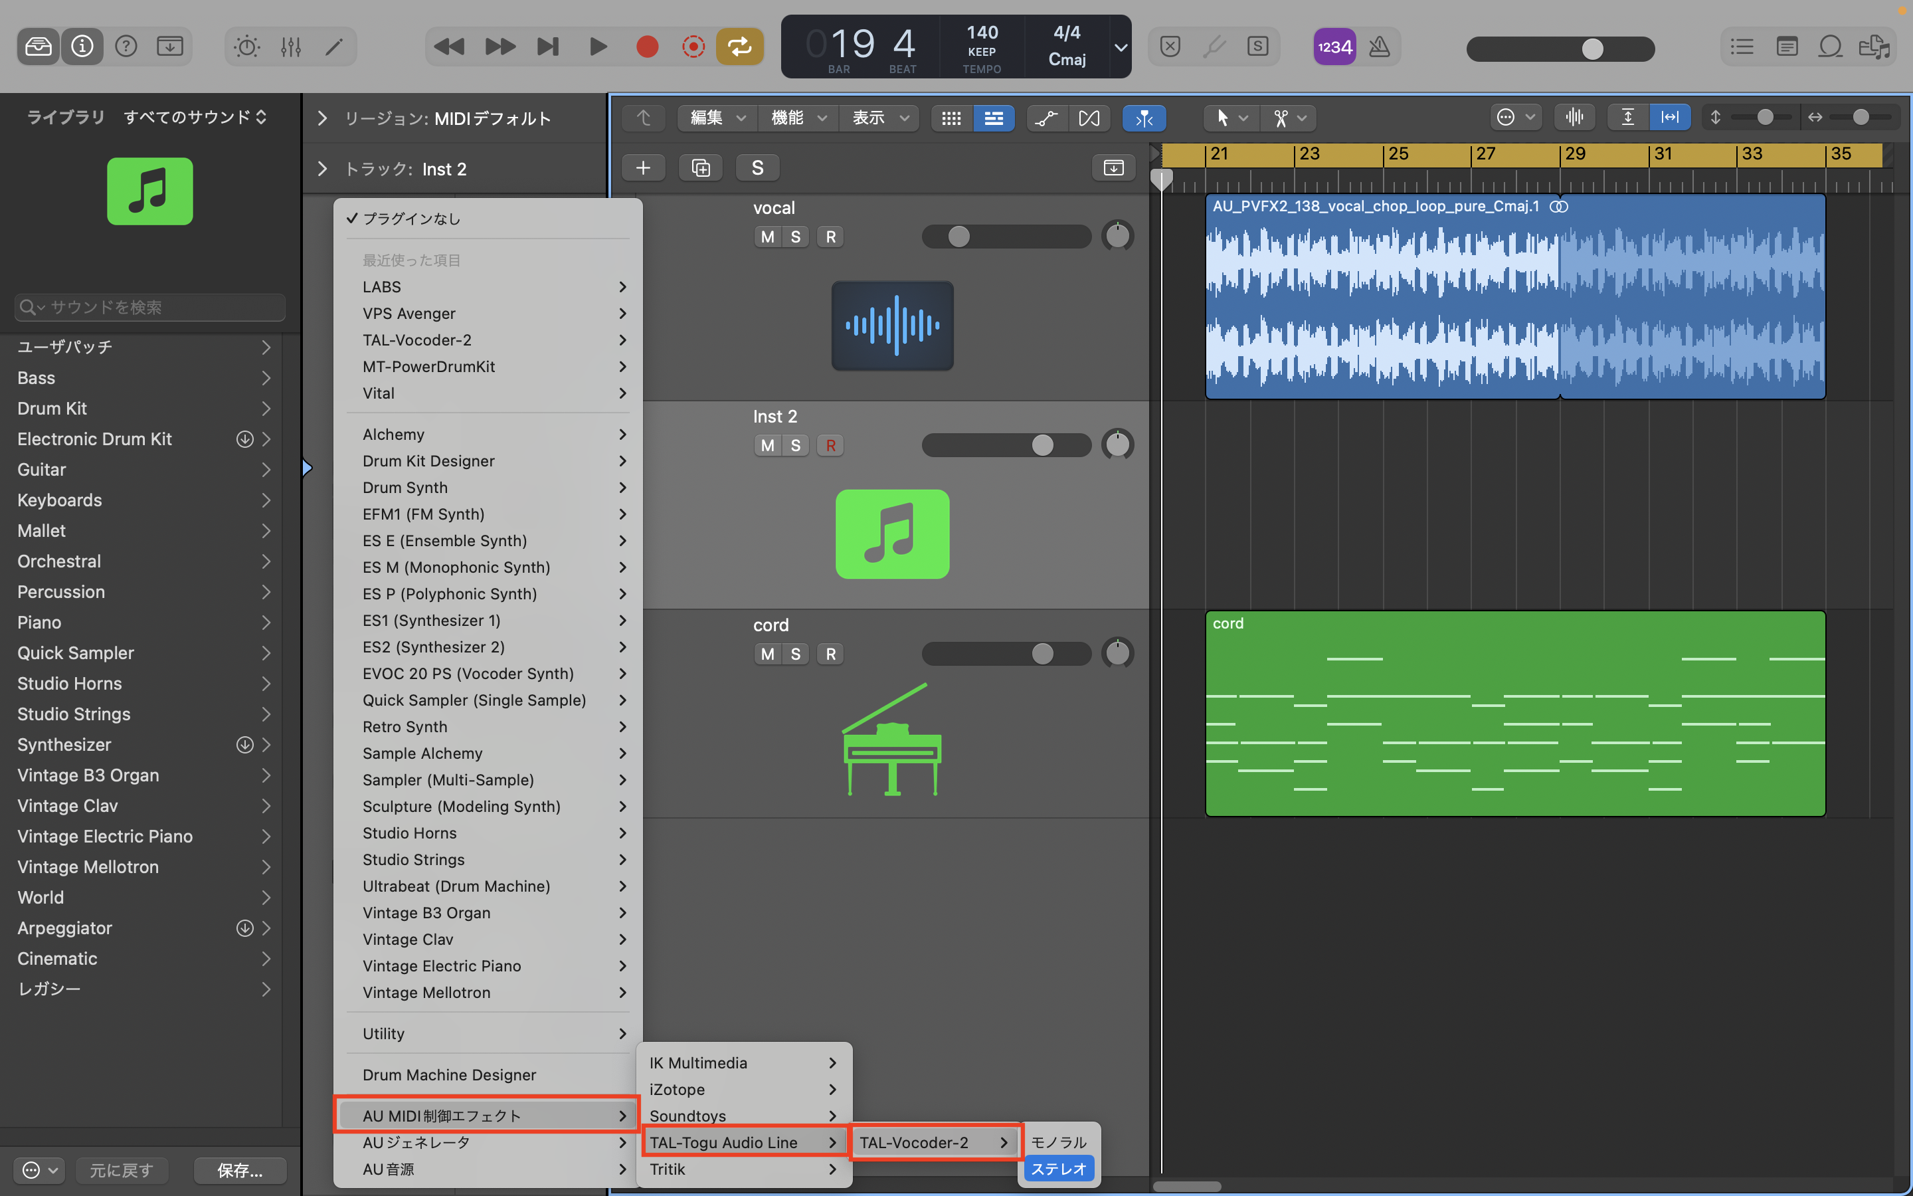Adjust the cord track volume slider
Viewport: 1913px width, 1196px height.
click(1006, 653)
